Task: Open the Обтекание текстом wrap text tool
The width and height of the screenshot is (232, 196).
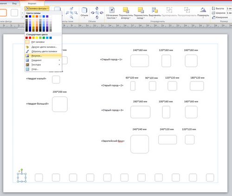Action: click(112, 13)
